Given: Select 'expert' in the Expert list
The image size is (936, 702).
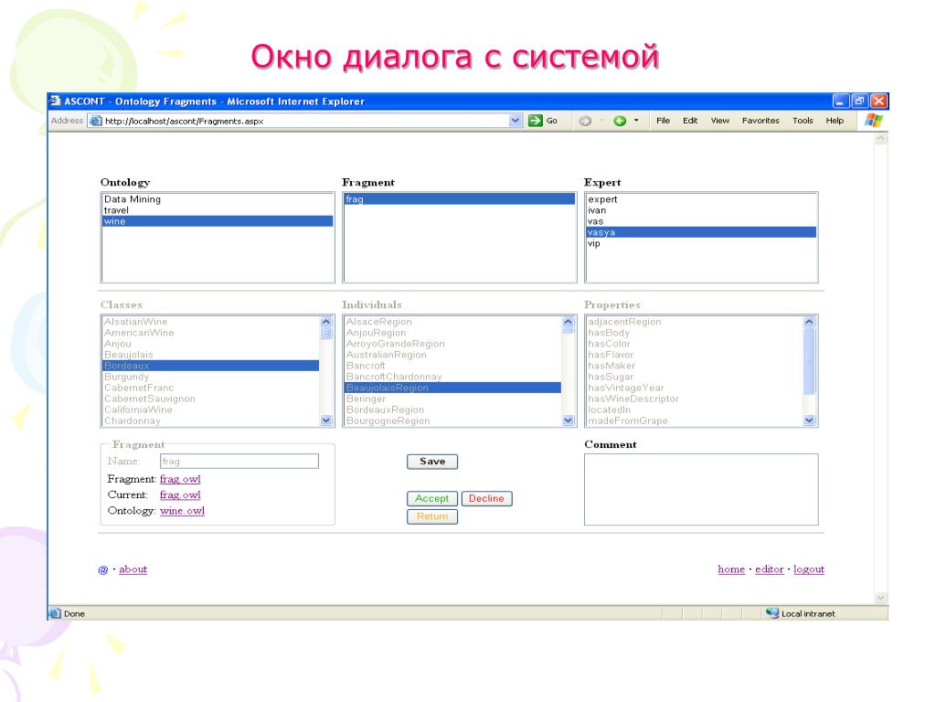Looking at the screenshot, I should [x=701, y=199].
